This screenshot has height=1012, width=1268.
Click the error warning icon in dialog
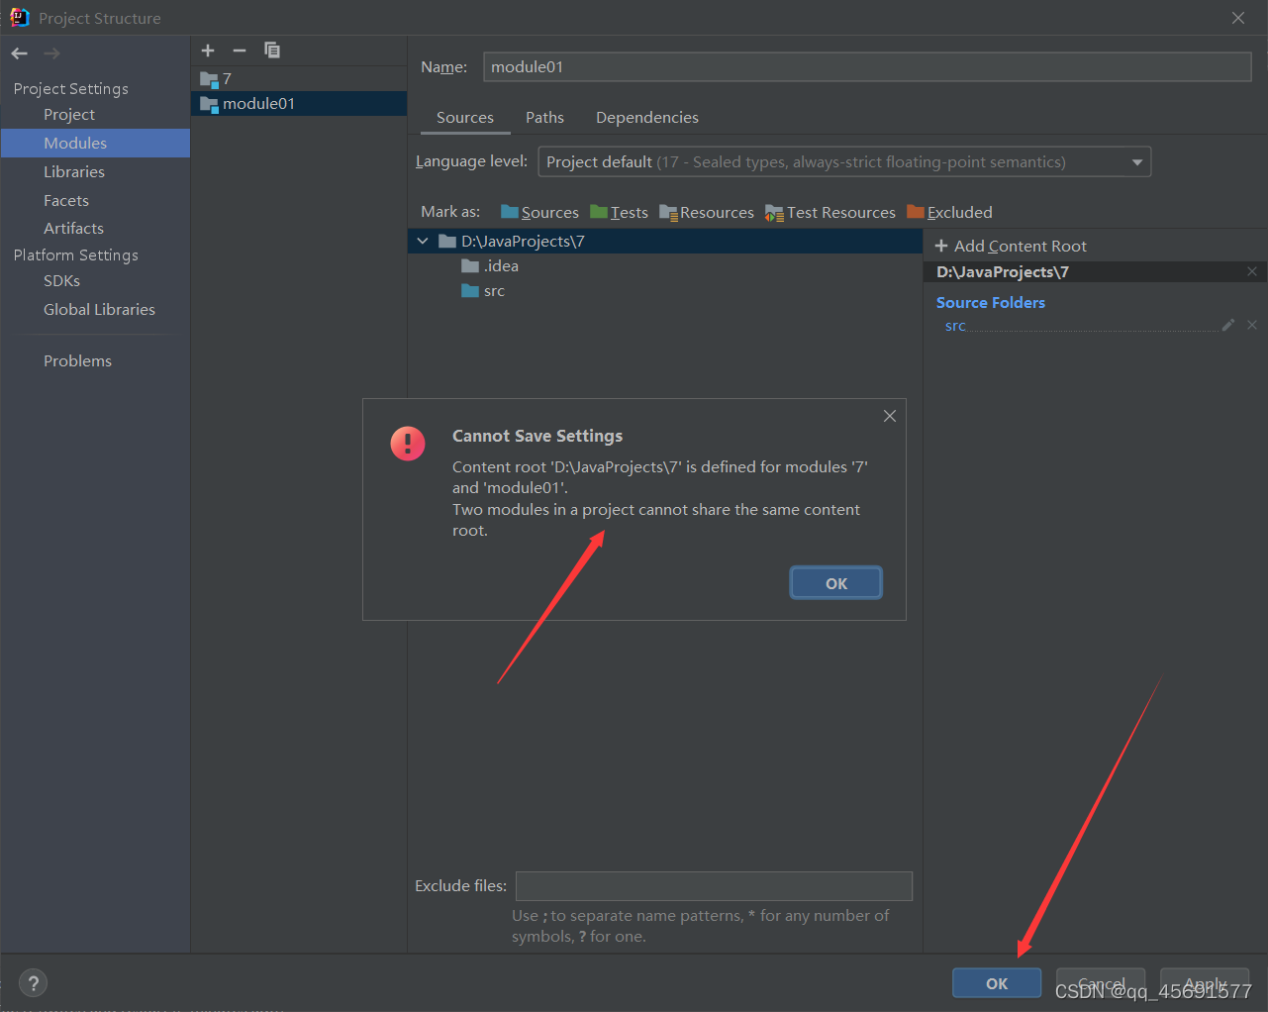[x=408, y=444]
